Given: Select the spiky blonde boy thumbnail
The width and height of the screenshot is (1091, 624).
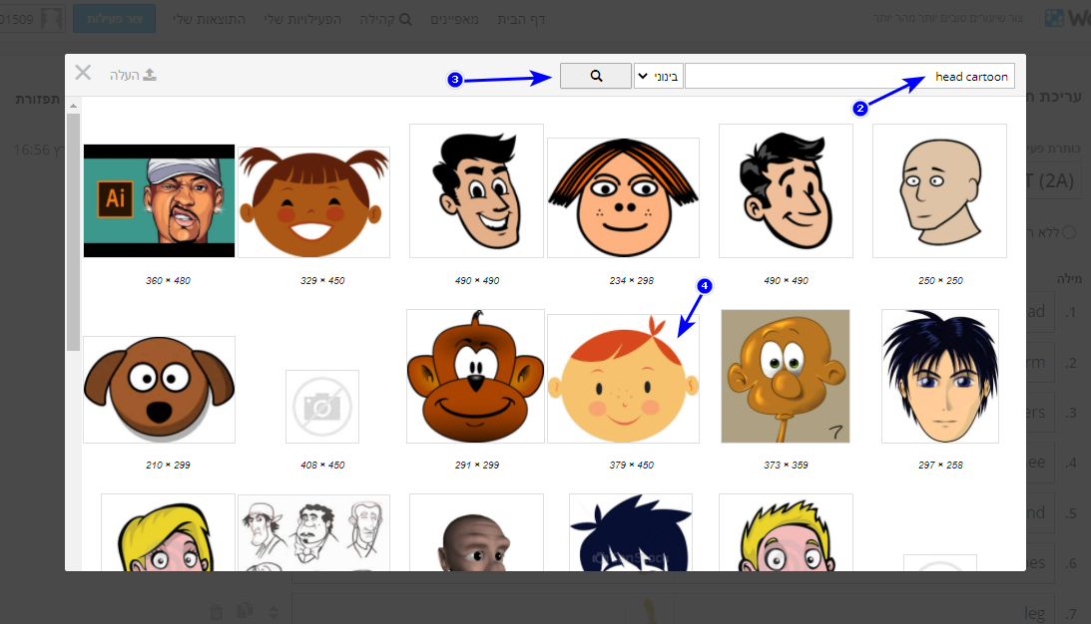Looking at the screenshot, I should coord(786,533).
